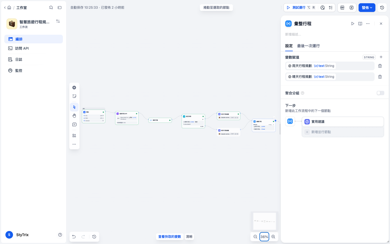Open the ENV environment variables icon
The height and width of the screenshot is (244, 390).
342,8
